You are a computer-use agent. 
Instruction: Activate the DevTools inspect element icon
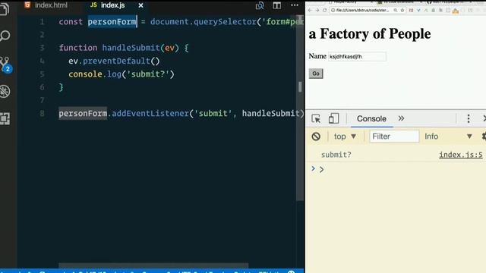click(316, 118)
